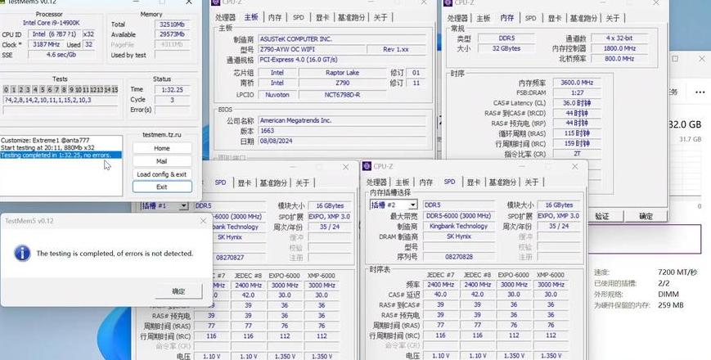Click the testmem.tz.ru label

tap(161, 135)
